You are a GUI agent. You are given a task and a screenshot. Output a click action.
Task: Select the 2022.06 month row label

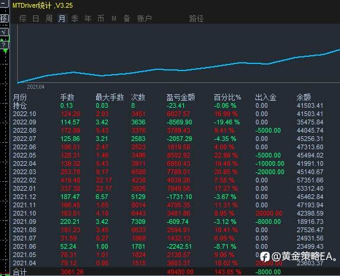(x=24, y=147)
